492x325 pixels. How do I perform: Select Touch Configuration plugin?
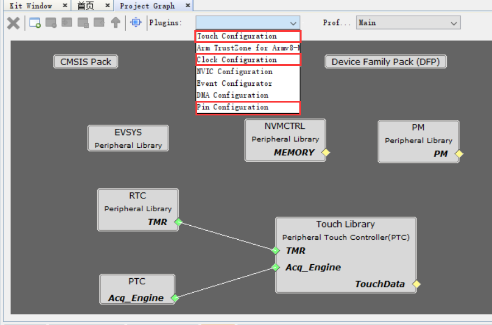click(248, 36)
